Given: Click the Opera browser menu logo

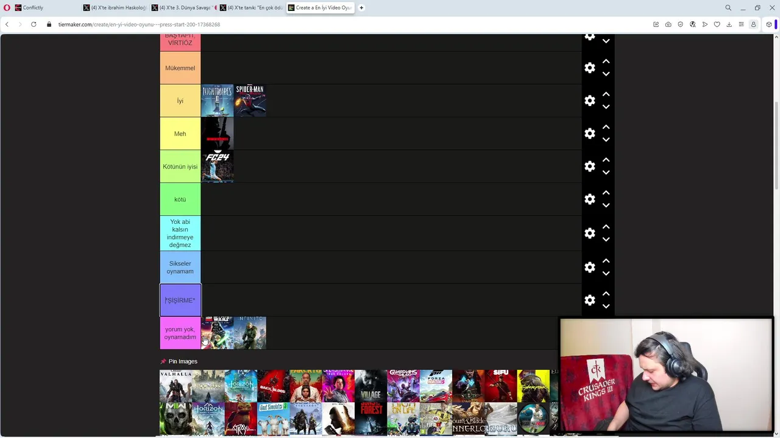Looking at the screenshot, I should [7, 8].
